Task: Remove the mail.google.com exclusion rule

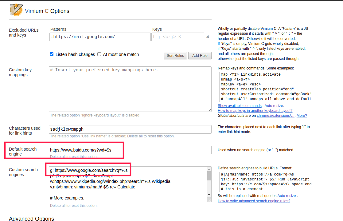Action: pos(208,37)
